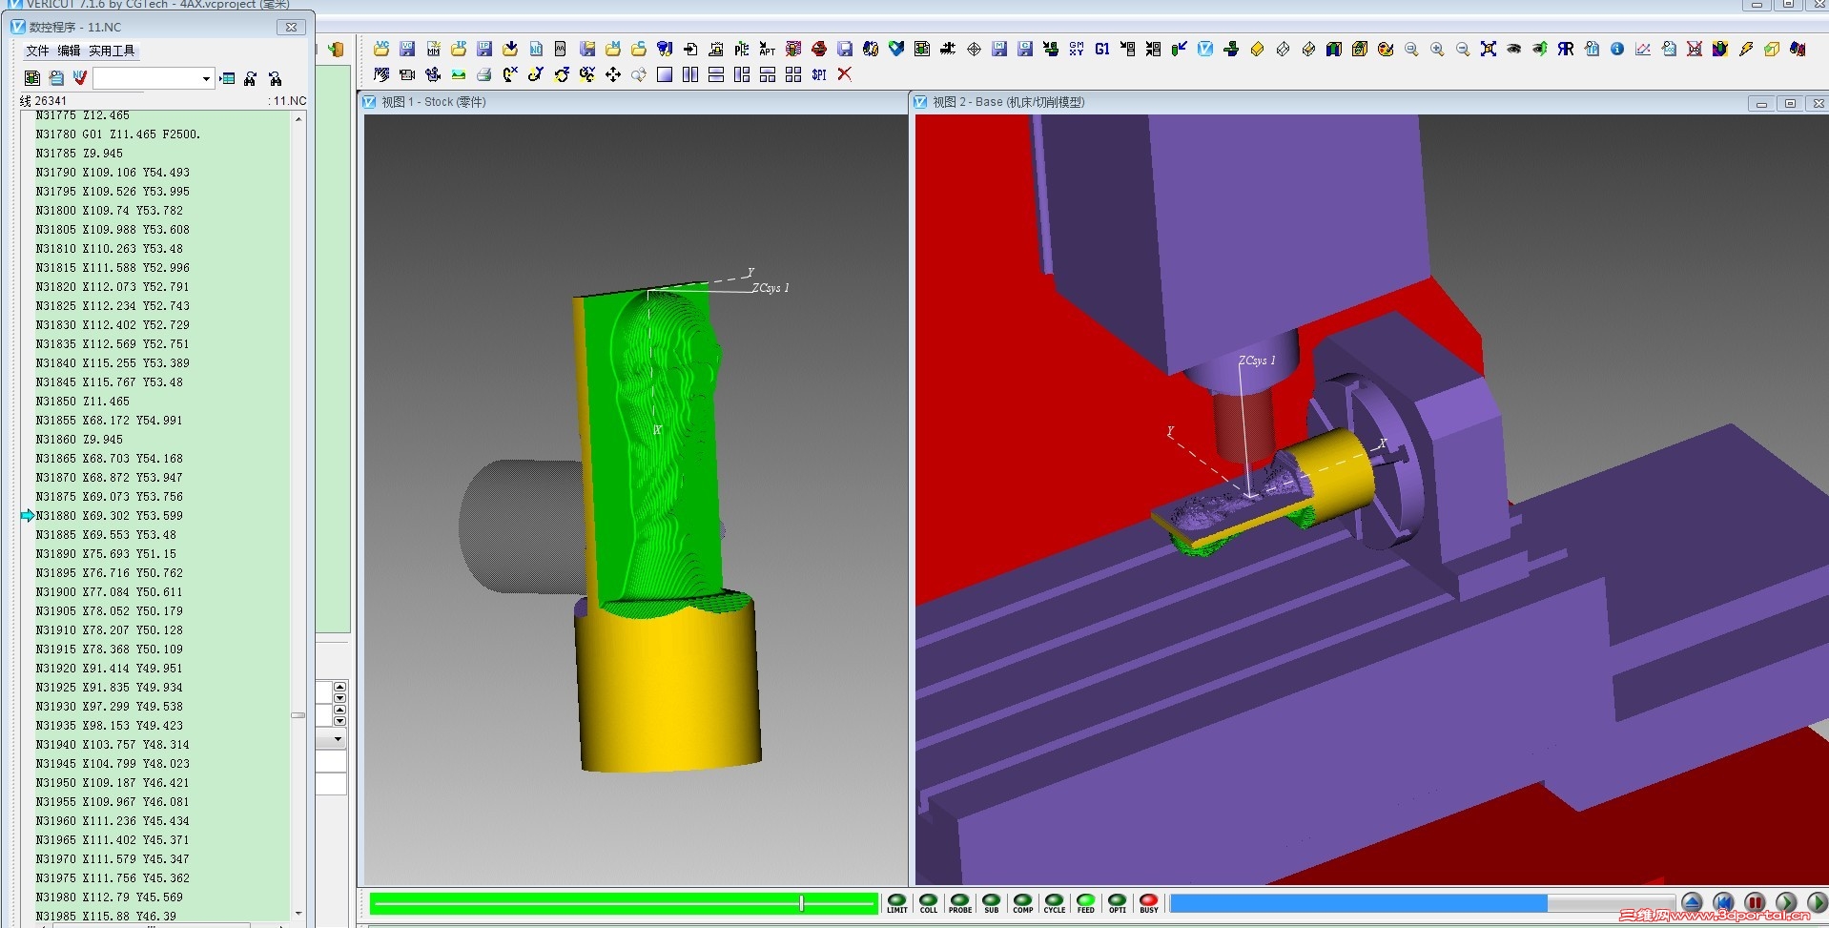Click the eye view icon

pyautogui.click(x=1514, y=49)
